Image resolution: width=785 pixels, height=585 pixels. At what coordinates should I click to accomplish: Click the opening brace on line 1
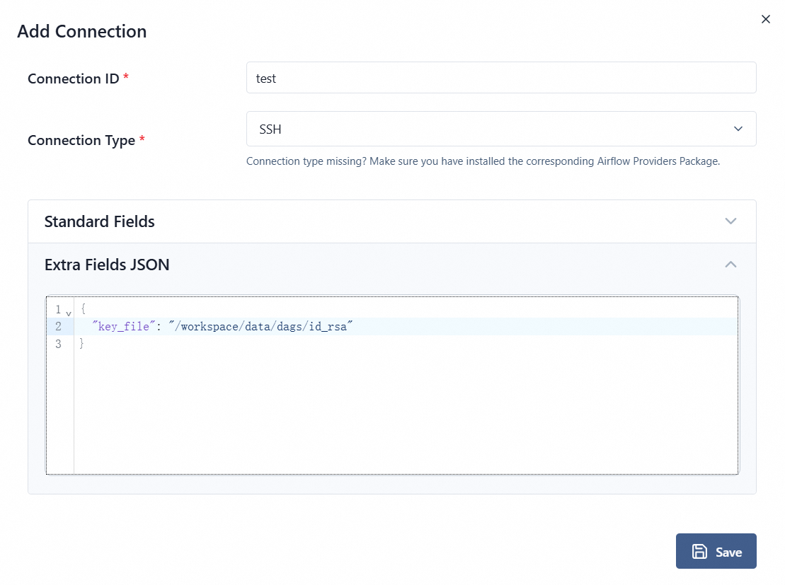click(83, 308)
